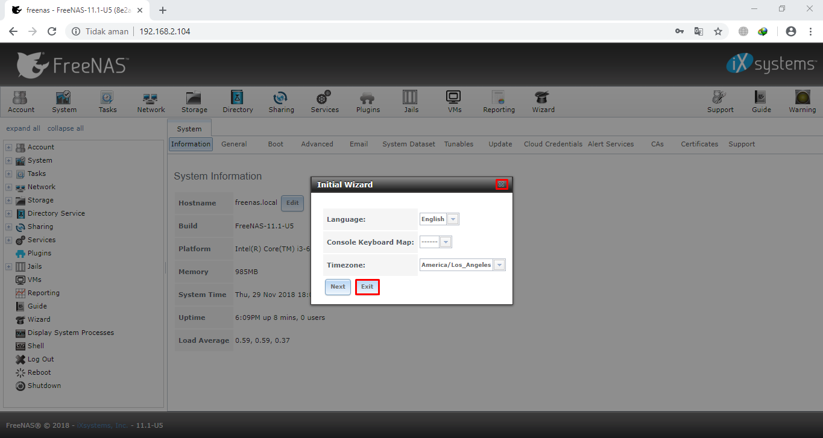The width and height of the screenshot is (823, 438).
Task: Open the translate page icon
Action: pyautogui.click(x=698, y=31)
